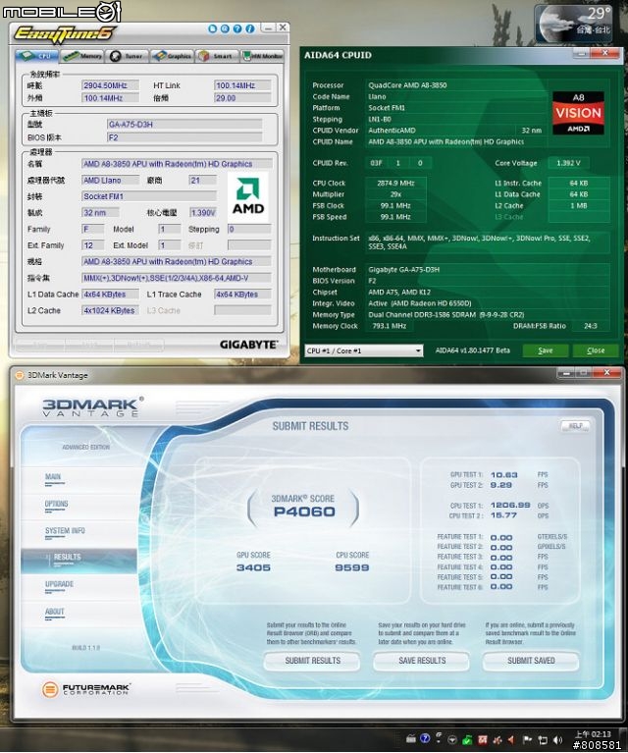Click the AMD Llano codename field
This screenshot has width=628, height=753.
(111, 180)
